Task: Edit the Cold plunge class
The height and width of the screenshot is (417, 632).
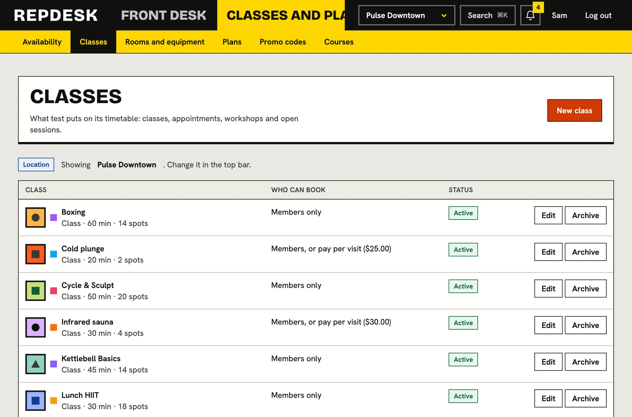Action: coord(548,252)
